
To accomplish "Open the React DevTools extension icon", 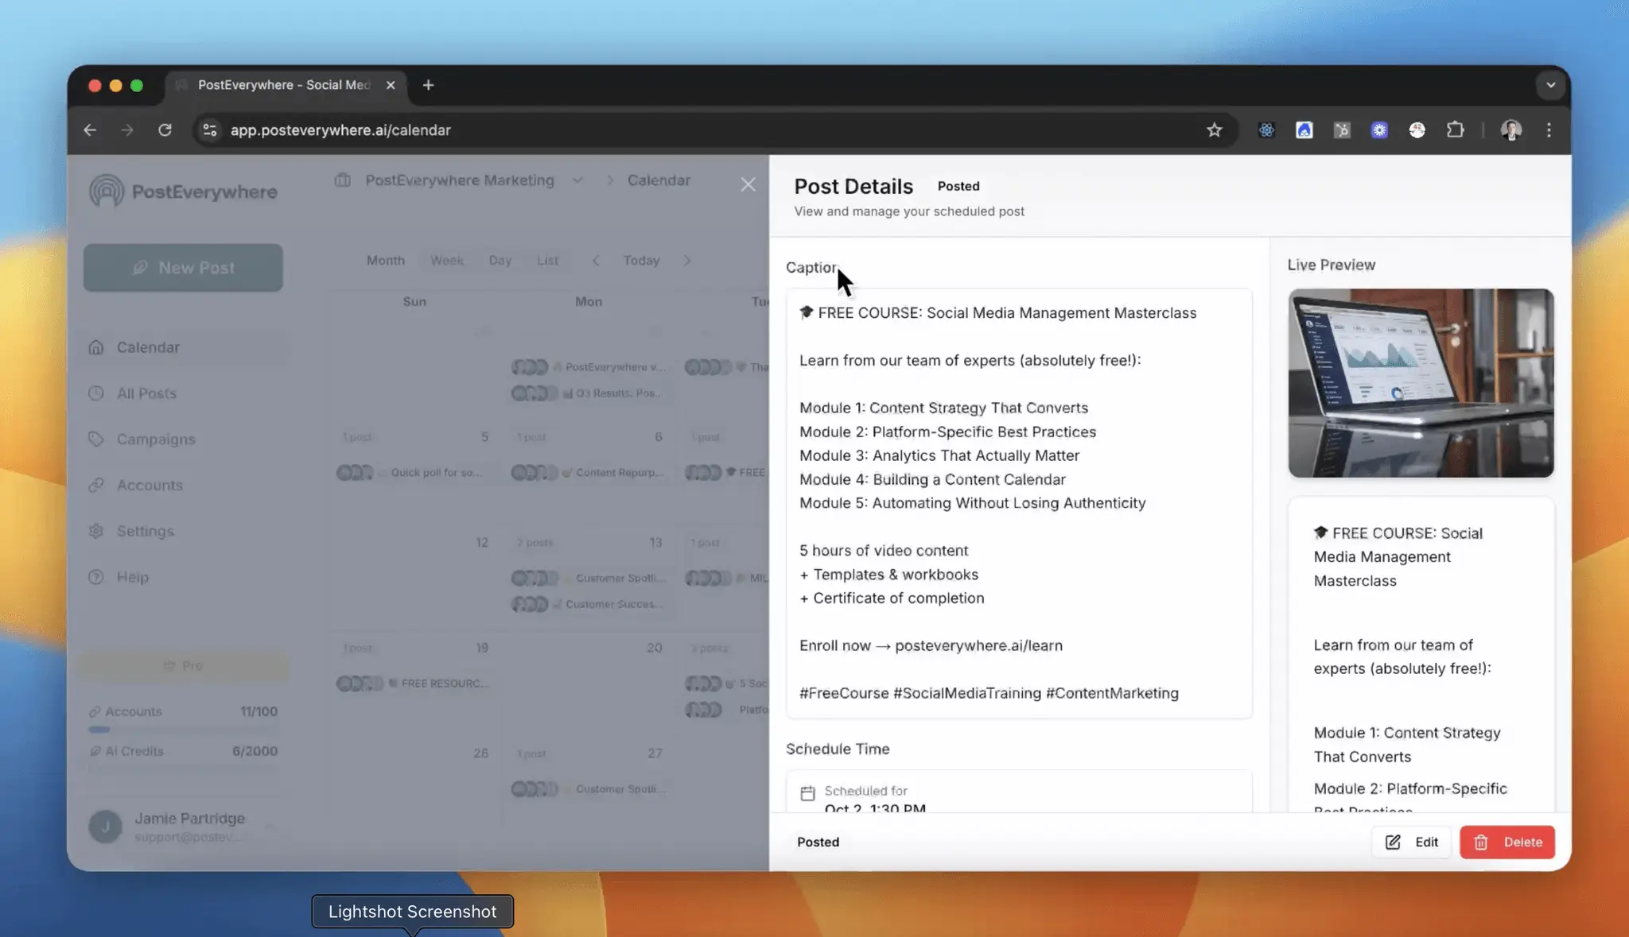I will pyautogui.click(x=1266, y=130).
